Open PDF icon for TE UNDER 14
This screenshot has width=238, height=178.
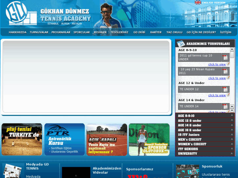[x=226, y=106]
